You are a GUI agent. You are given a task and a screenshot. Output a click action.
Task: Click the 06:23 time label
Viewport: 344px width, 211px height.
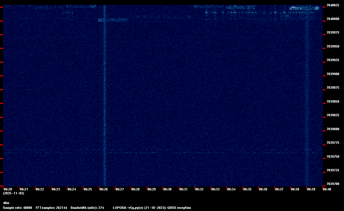click(56, 189)
